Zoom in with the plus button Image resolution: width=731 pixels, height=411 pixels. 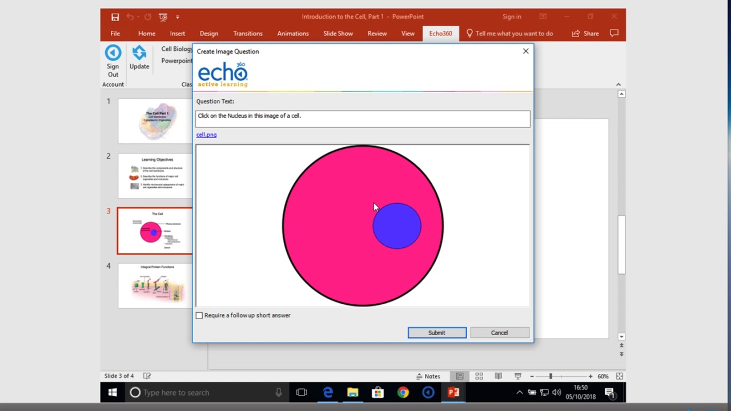(x=591, y=376)
